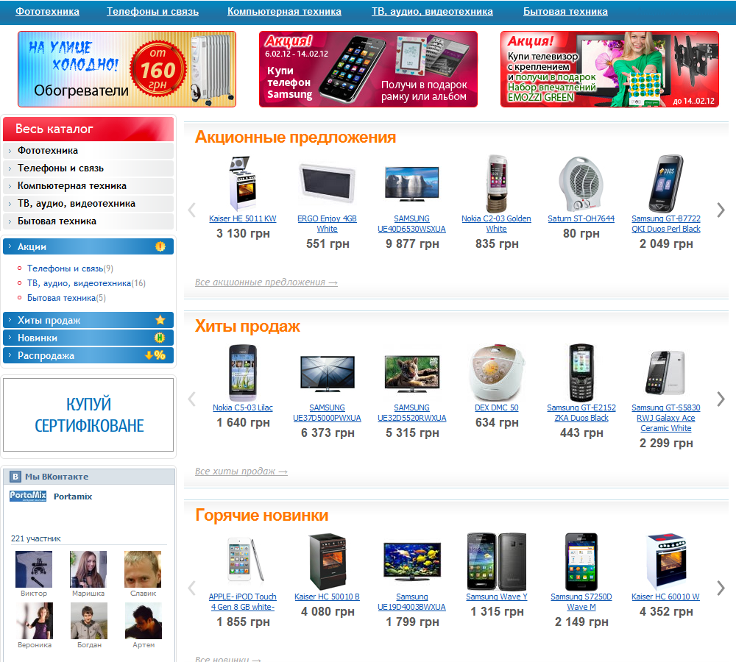Click the next arrow in Акционные предложения carousel
The image size is (736, 662).
tap(721, 210)
